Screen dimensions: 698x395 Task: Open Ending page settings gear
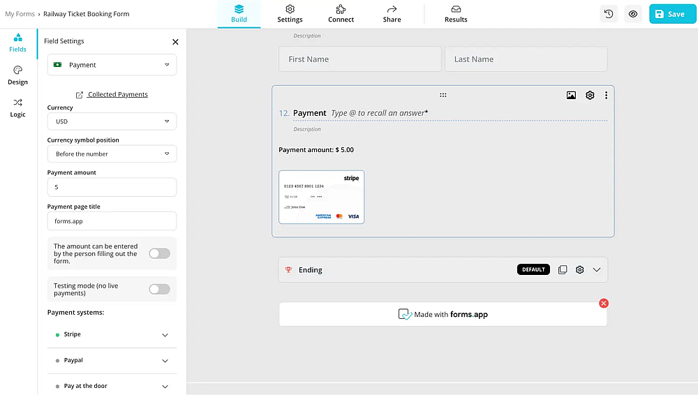[x=579, y=270]
